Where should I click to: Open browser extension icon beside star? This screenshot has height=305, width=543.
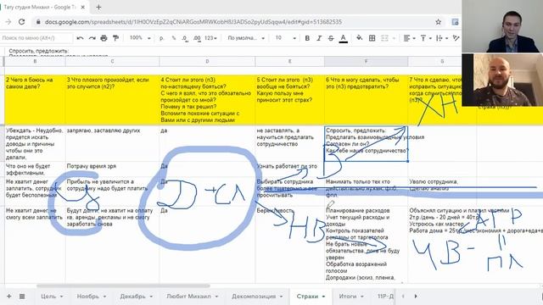point(455,22)
